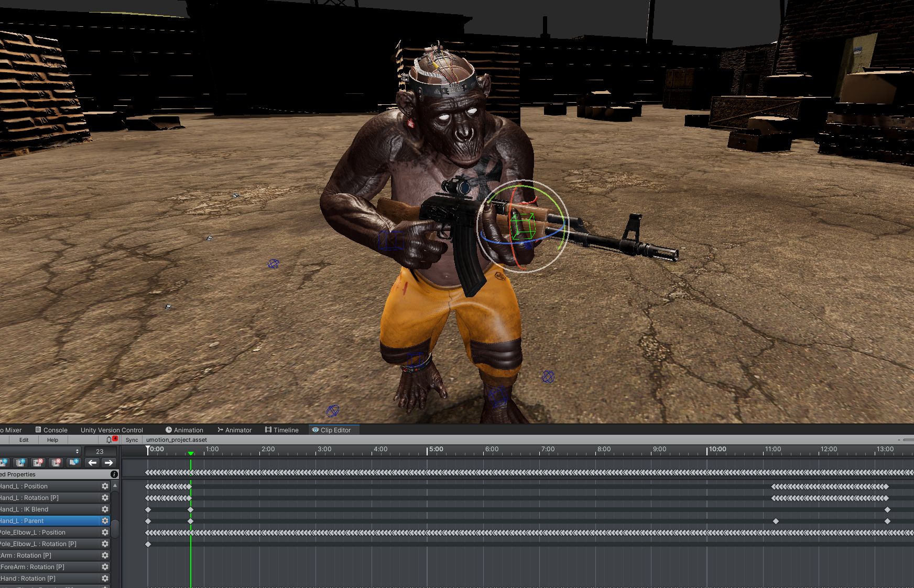Click the property list scroll up arrow
Image resolution: width=914 pixels, height=588 pixels.
[x=115, y=485]
